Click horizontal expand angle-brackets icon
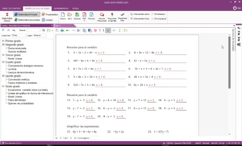242x146 pixels. click(114, 30)
